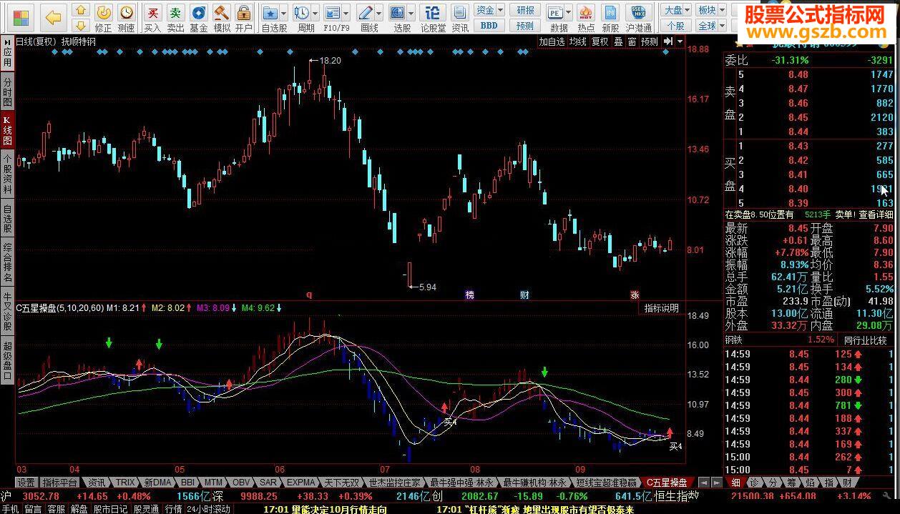This screenshot has width=900, height=514.
Task: Open the 板块 sector dropdown
Action: pyautogui.click(x=710, y=10)
